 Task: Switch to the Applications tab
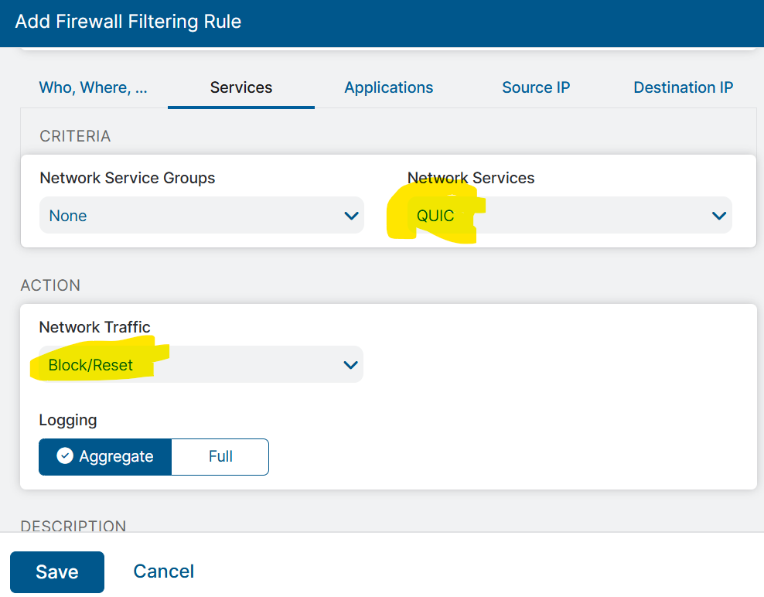point(389,87)
